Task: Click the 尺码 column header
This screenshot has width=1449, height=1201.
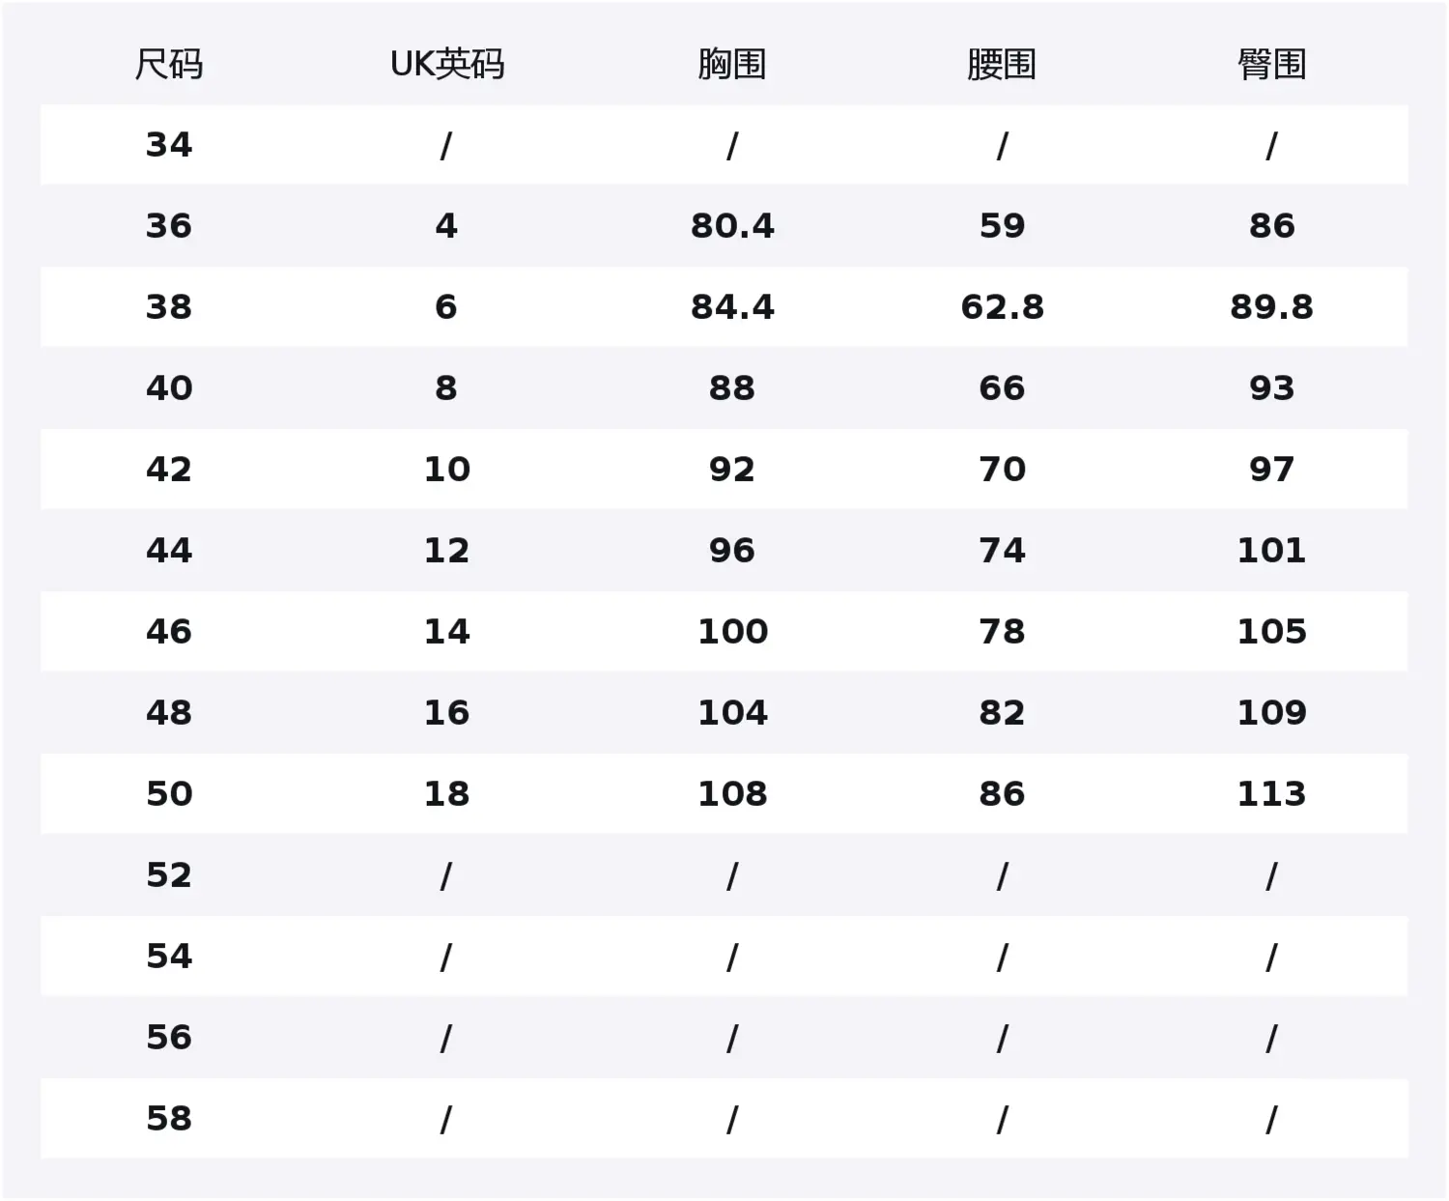Action: click(x=169, y=65)
